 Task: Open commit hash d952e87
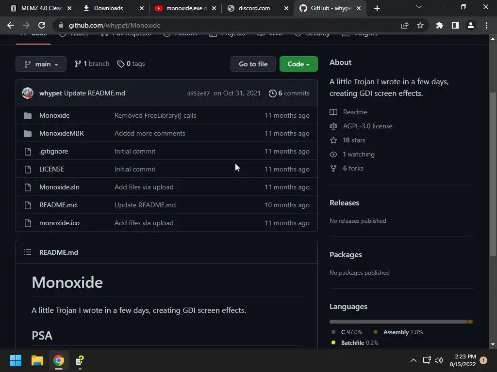[198, 93]
